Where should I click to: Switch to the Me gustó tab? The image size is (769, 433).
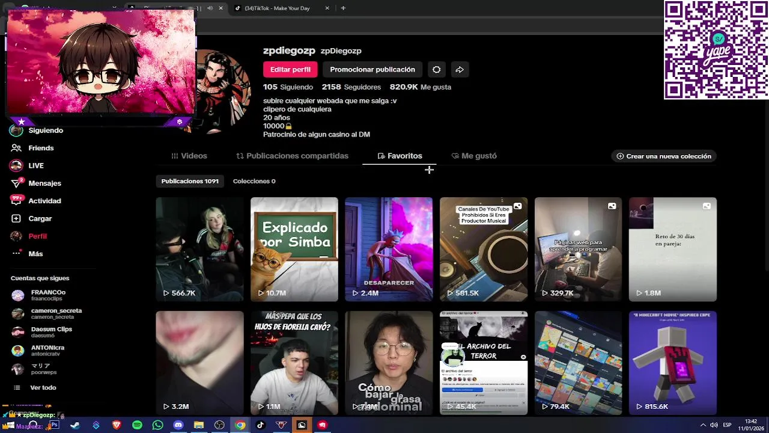(x=474, y=156)
